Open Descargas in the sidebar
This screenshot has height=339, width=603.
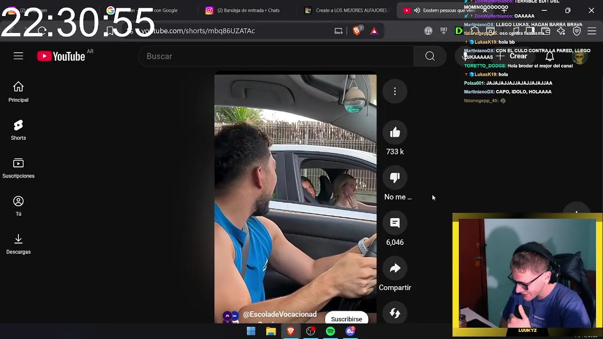18,244
